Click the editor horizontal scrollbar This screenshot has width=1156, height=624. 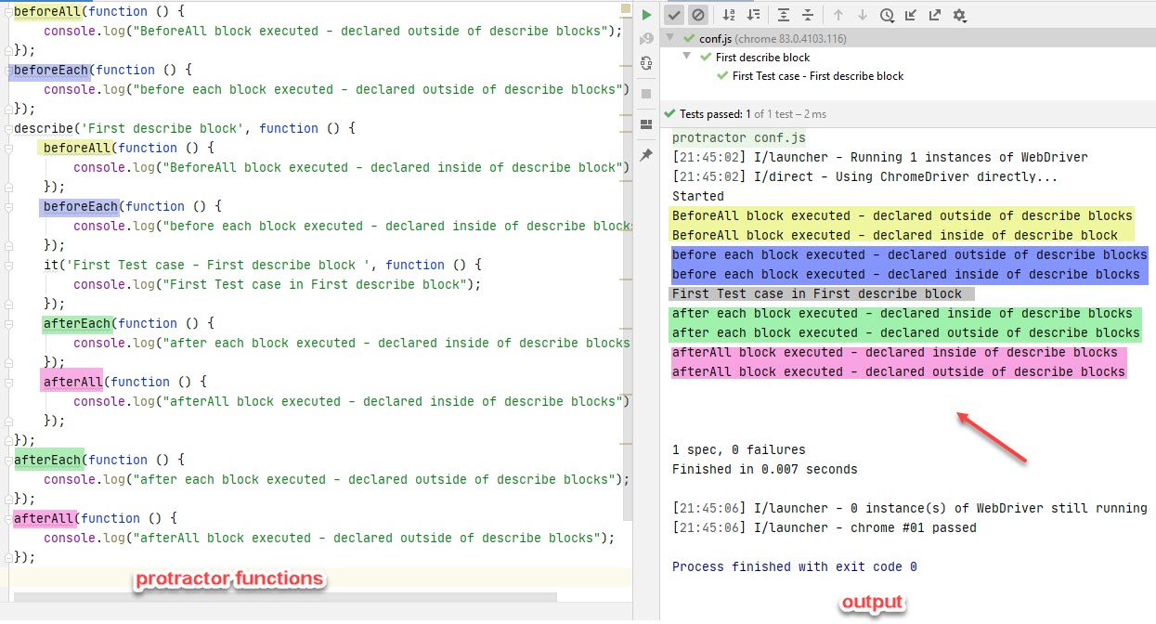[x=286, y=597]
